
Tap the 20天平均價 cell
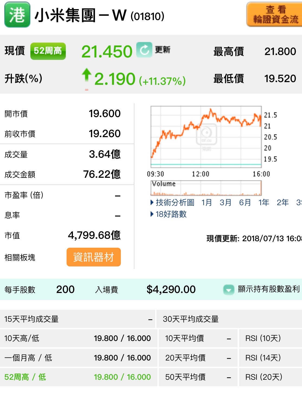click(x=198, y=358)
